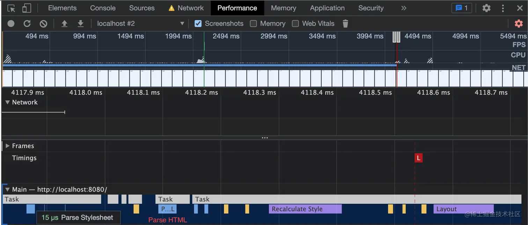Click the panel divider three-dot handle
This screenshot has width=528, height=225.
pyautogui.click(x=265, y=138)
